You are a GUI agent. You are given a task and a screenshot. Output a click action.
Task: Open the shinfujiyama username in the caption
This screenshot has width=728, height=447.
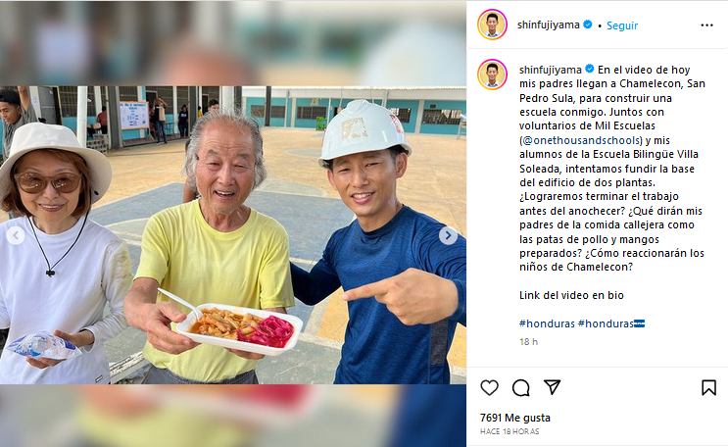(x=551, y=70)
